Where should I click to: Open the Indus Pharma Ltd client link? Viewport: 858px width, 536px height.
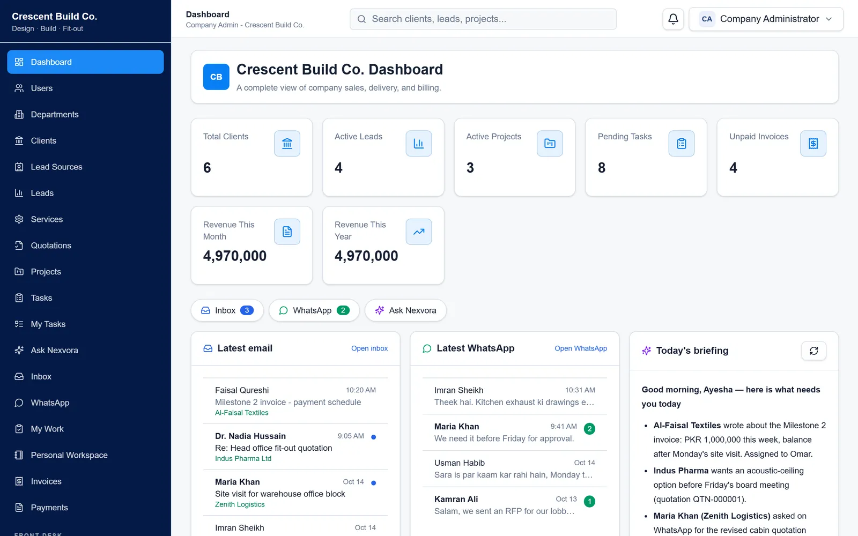(243, 459)
